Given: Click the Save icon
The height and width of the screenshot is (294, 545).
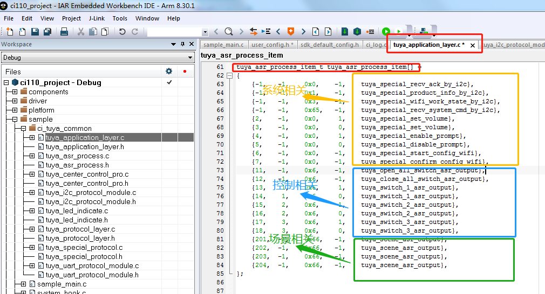Looking at the screenshot, I should pyautogui.click(x=35, y=32).
